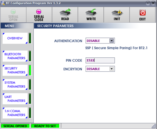Click the SERIAL CLOSE toolbar button
The width and height of the screenshot is (157, 129).
[39, 15]
